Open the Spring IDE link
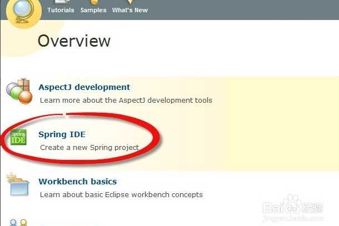Viewport: 339px width, 226px height. tap(62, 134)
